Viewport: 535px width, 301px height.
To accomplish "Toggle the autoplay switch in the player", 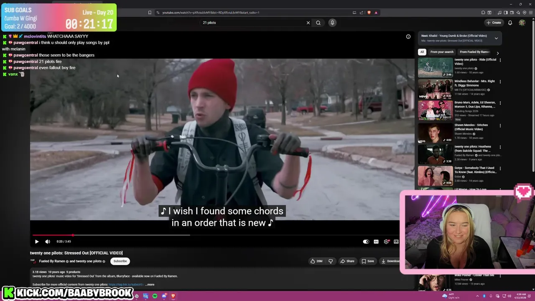I will 366,241.
